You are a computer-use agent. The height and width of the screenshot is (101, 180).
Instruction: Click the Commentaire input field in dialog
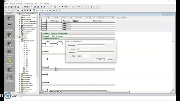[96, 52]
